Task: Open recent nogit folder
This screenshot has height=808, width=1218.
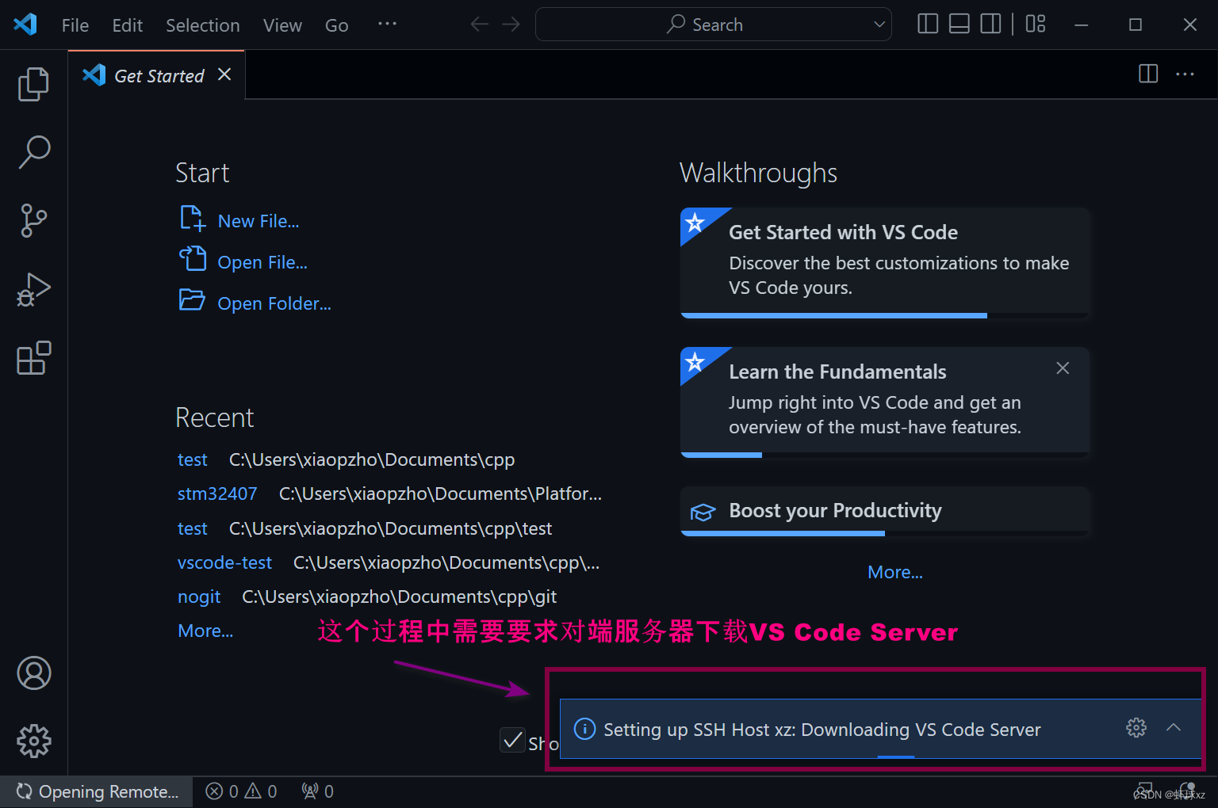Action: coord(199,597)
